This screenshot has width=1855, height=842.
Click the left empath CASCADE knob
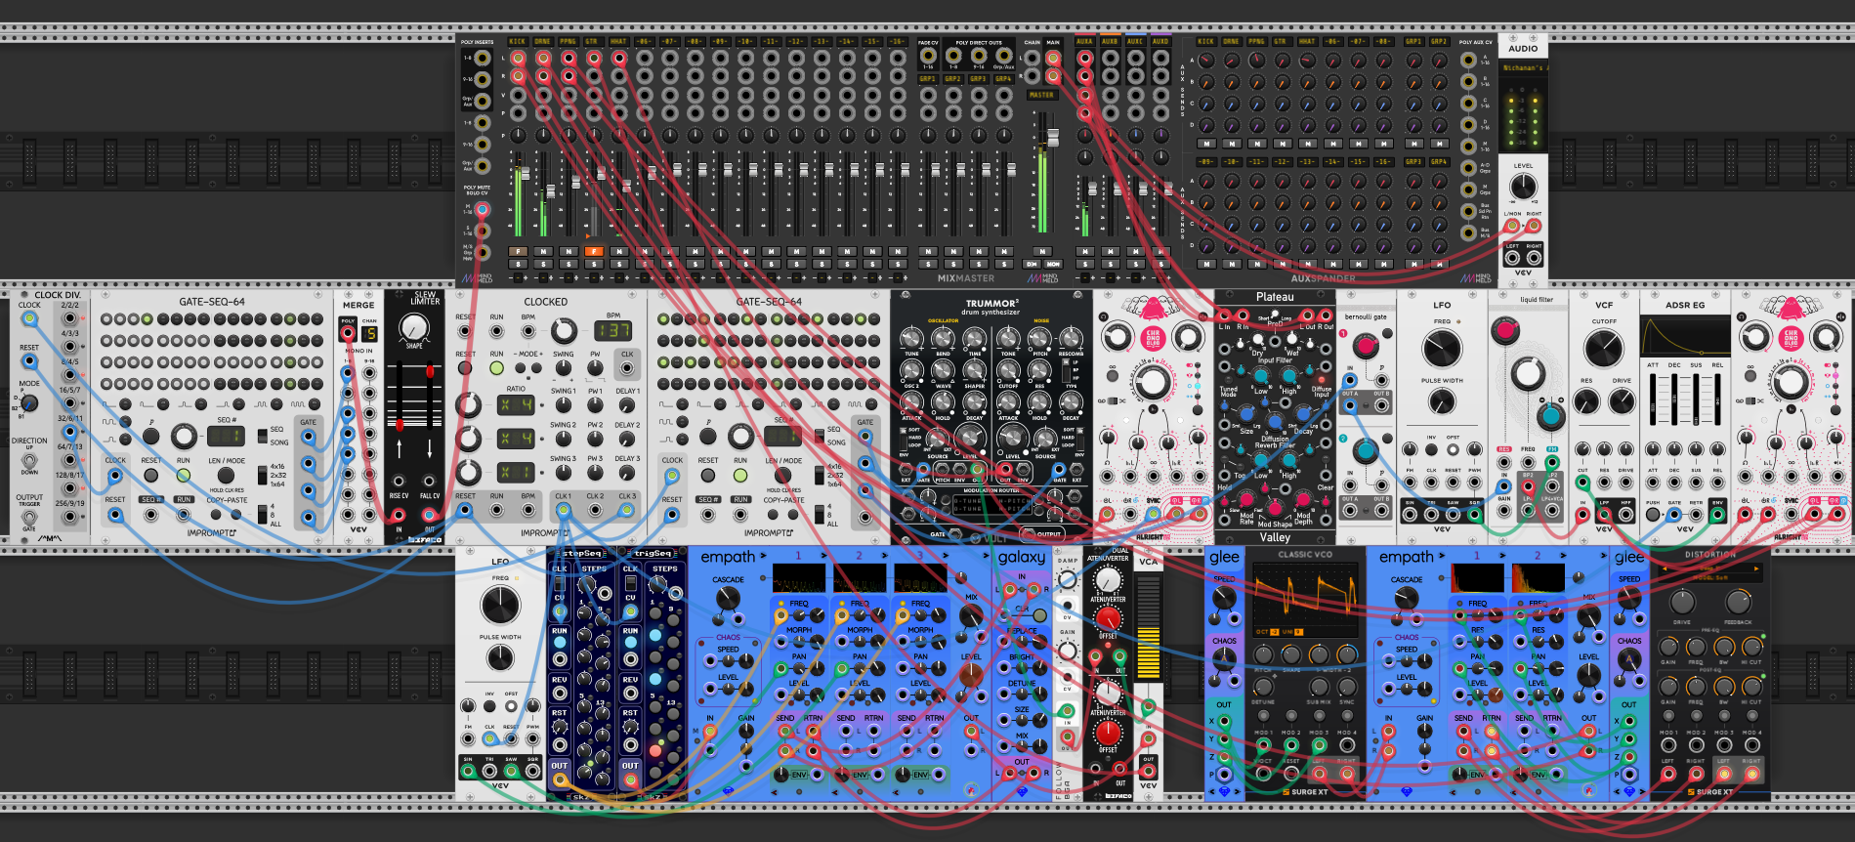pos(727,599)
